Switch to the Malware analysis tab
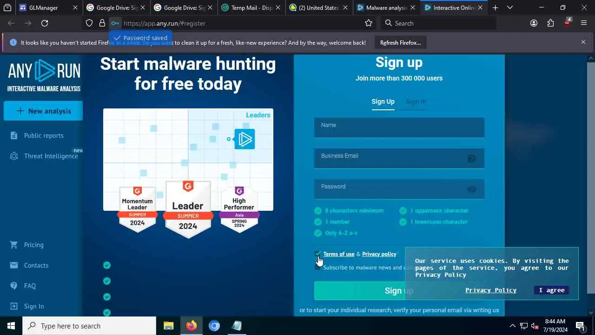This screenshot has height=335, width=595. [x=386, y=7]
